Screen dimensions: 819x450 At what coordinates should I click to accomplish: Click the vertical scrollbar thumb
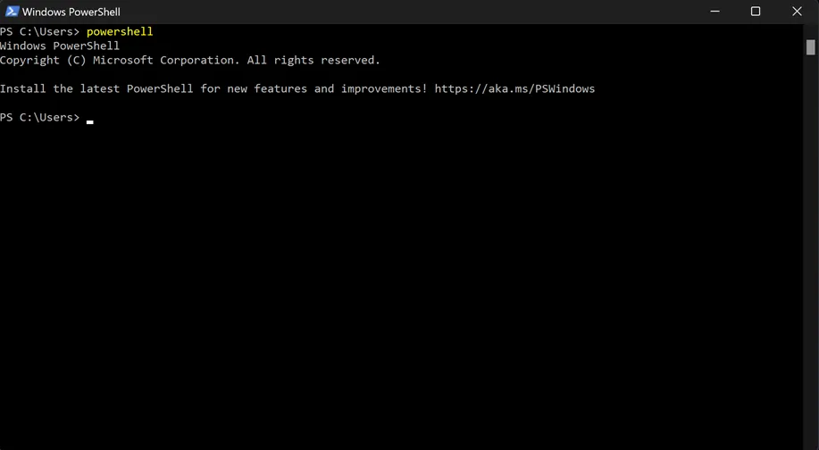pyautogui.click(x=811, y=47)
